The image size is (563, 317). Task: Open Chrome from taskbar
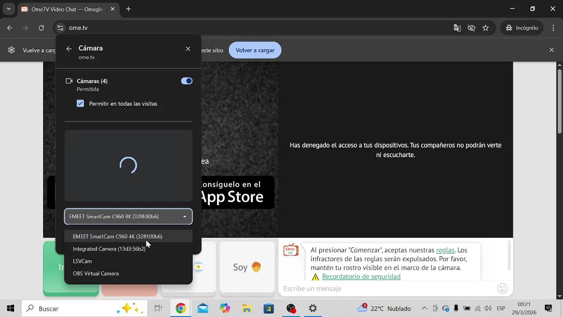coord(181,309)
